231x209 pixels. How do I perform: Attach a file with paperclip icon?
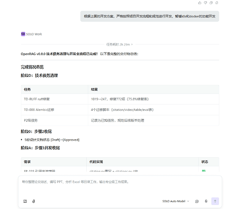(x=34, y=201)
